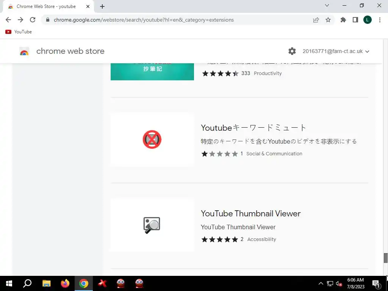Click the Accessibility category label
Viewport: 388px width, 291px height.
[x=261, y=239]
